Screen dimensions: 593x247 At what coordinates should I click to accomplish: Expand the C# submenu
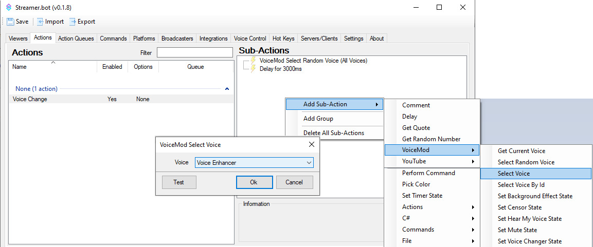point(432,218)
